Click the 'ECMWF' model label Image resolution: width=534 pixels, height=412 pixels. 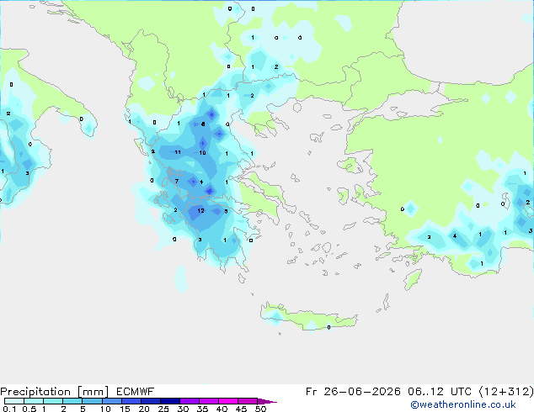tap(136, 392)
